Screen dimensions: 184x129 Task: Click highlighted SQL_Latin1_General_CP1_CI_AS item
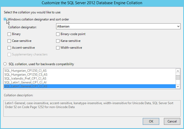[26, 86]
